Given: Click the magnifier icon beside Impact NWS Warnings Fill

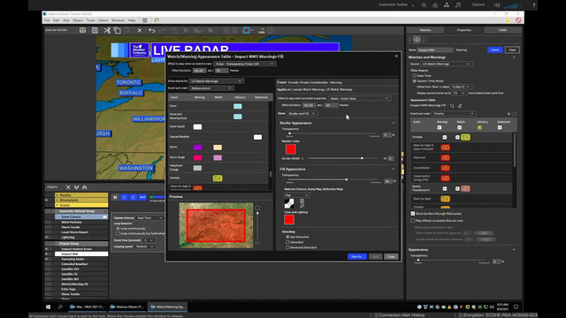Looking at the screenshot, I should (452, 106).
